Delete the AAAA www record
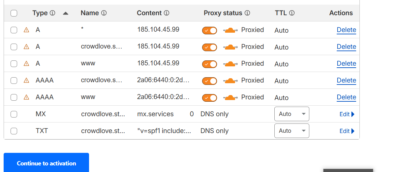The height and width of the screenshot is (172, 400). (346, 97)
